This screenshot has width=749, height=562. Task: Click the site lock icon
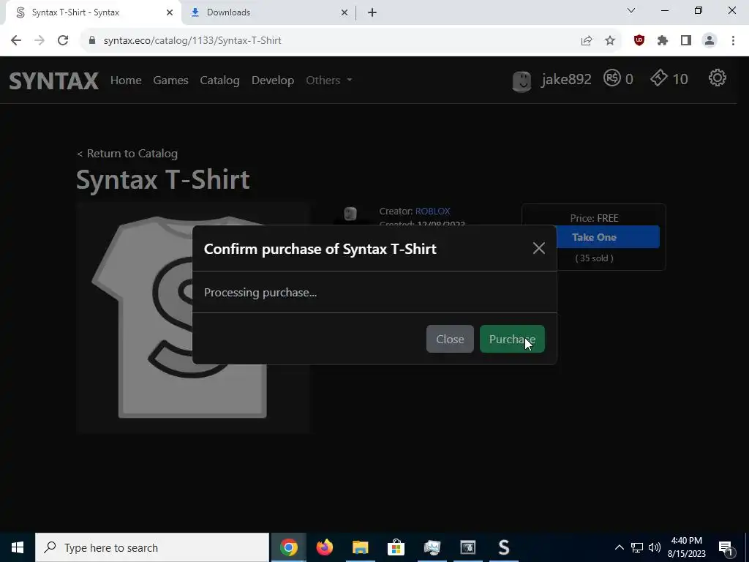pos(92,41)
